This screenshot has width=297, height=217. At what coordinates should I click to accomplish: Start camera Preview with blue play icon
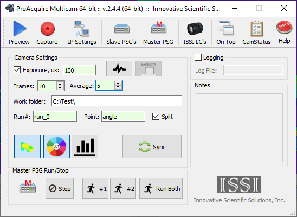point(19,33)
